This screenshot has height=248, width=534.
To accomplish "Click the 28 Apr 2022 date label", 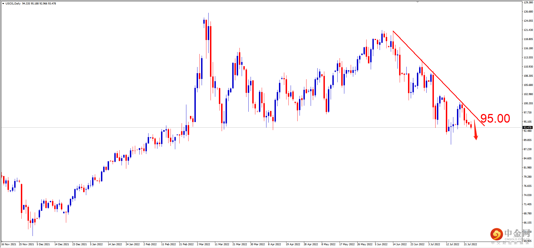I will [x=311, y=244].
